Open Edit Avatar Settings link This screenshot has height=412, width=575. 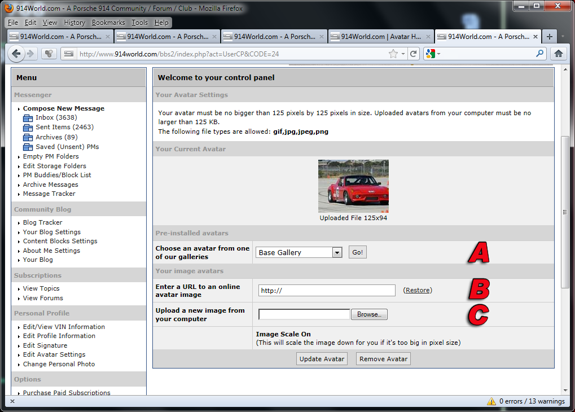click(54, 355)
